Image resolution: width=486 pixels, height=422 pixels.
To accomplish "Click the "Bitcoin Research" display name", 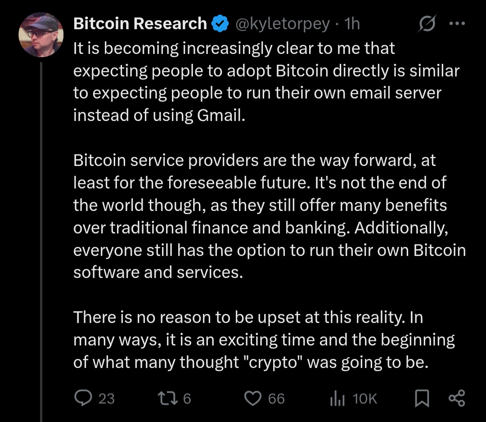I will click(140, 24).
